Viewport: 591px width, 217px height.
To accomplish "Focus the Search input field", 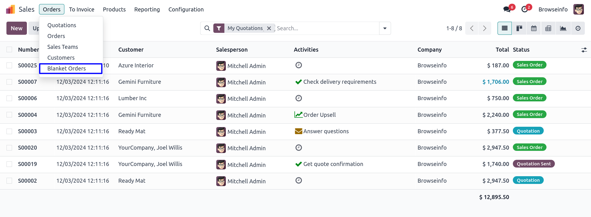I will click(x=326, y=28).
